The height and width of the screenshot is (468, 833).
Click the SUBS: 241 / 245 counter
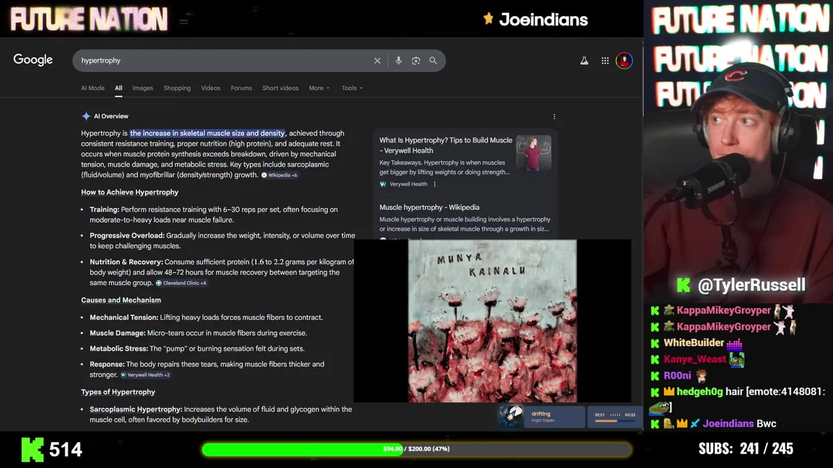click(x=746, y=448)
